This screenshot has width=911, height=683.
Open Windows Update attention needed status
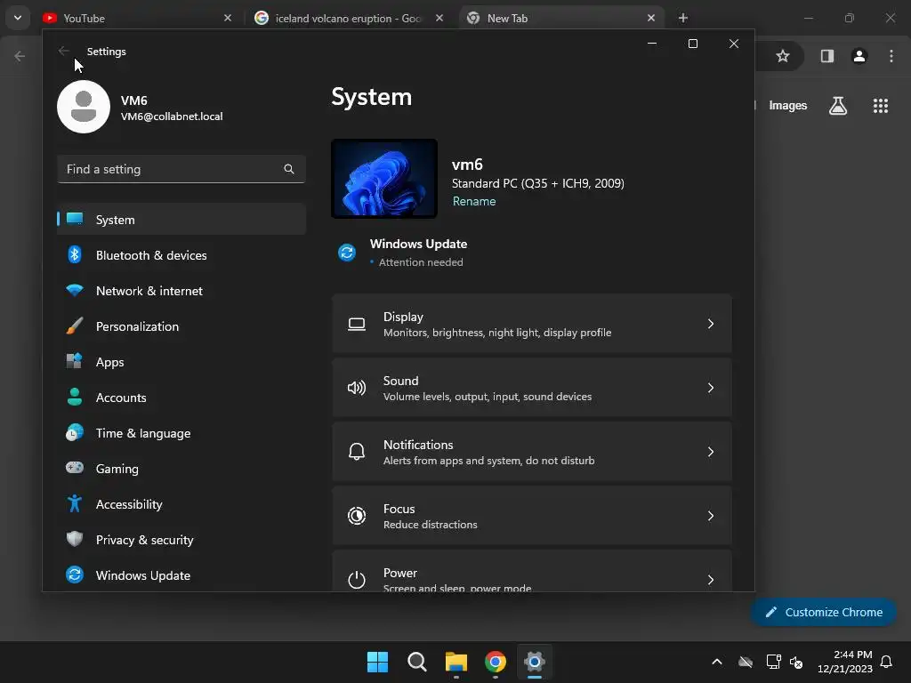[403, 253]
